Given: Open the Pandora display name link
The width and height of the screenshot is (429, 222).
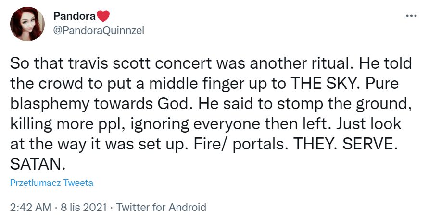Looking at the screenshot, I should [x=74, y=16].
